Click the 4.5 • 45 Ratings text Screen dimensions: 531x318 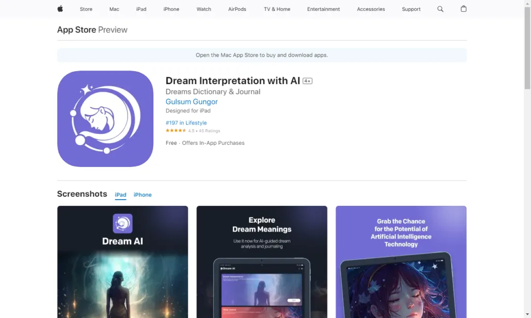coord(204,131)
